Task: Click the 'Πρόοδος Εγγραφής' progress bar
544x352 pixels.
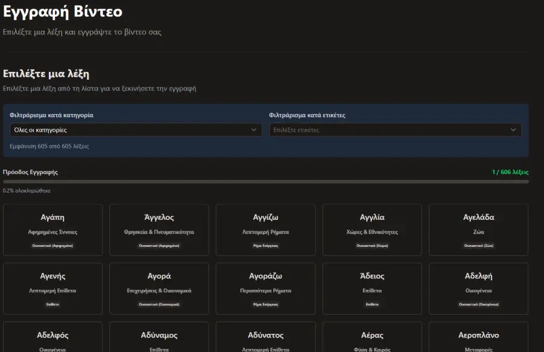Action: (x=266, y=182)
